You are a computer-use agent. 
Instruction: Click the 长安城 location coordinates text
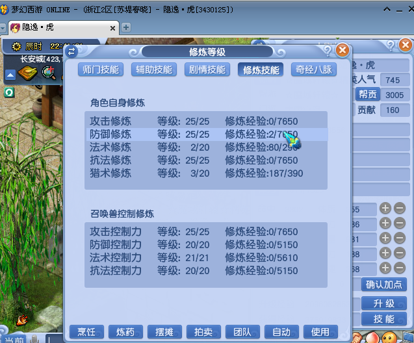tap(40, 59)
